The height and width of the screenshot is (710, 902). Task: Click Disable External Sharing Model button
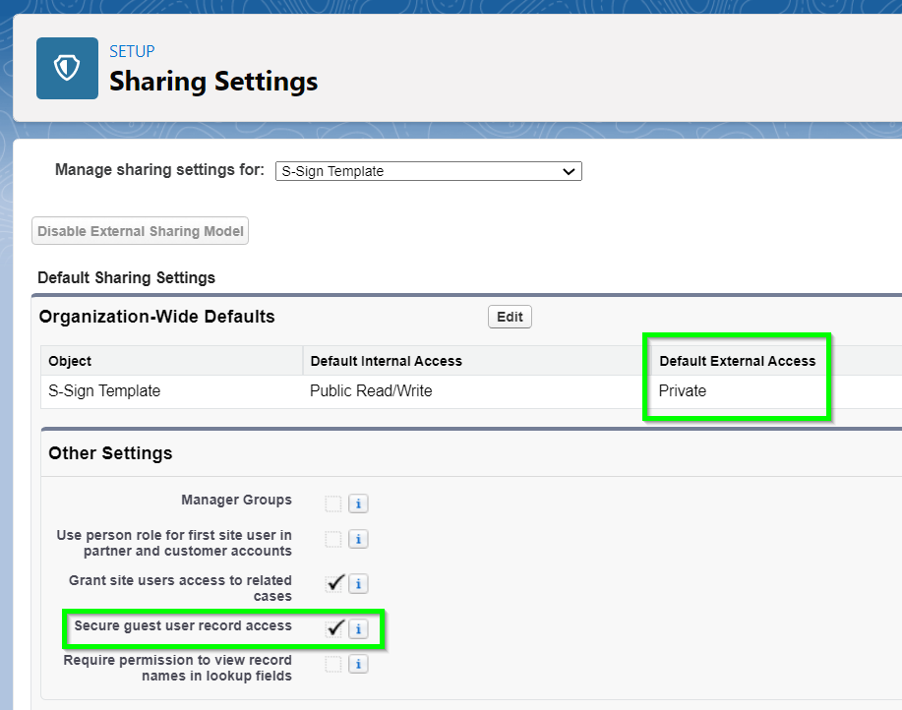(x=141, y=231)
